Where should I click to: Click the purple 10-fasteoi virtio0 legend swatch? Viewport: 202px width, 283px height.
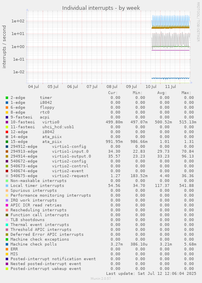(x=7, y=122)
